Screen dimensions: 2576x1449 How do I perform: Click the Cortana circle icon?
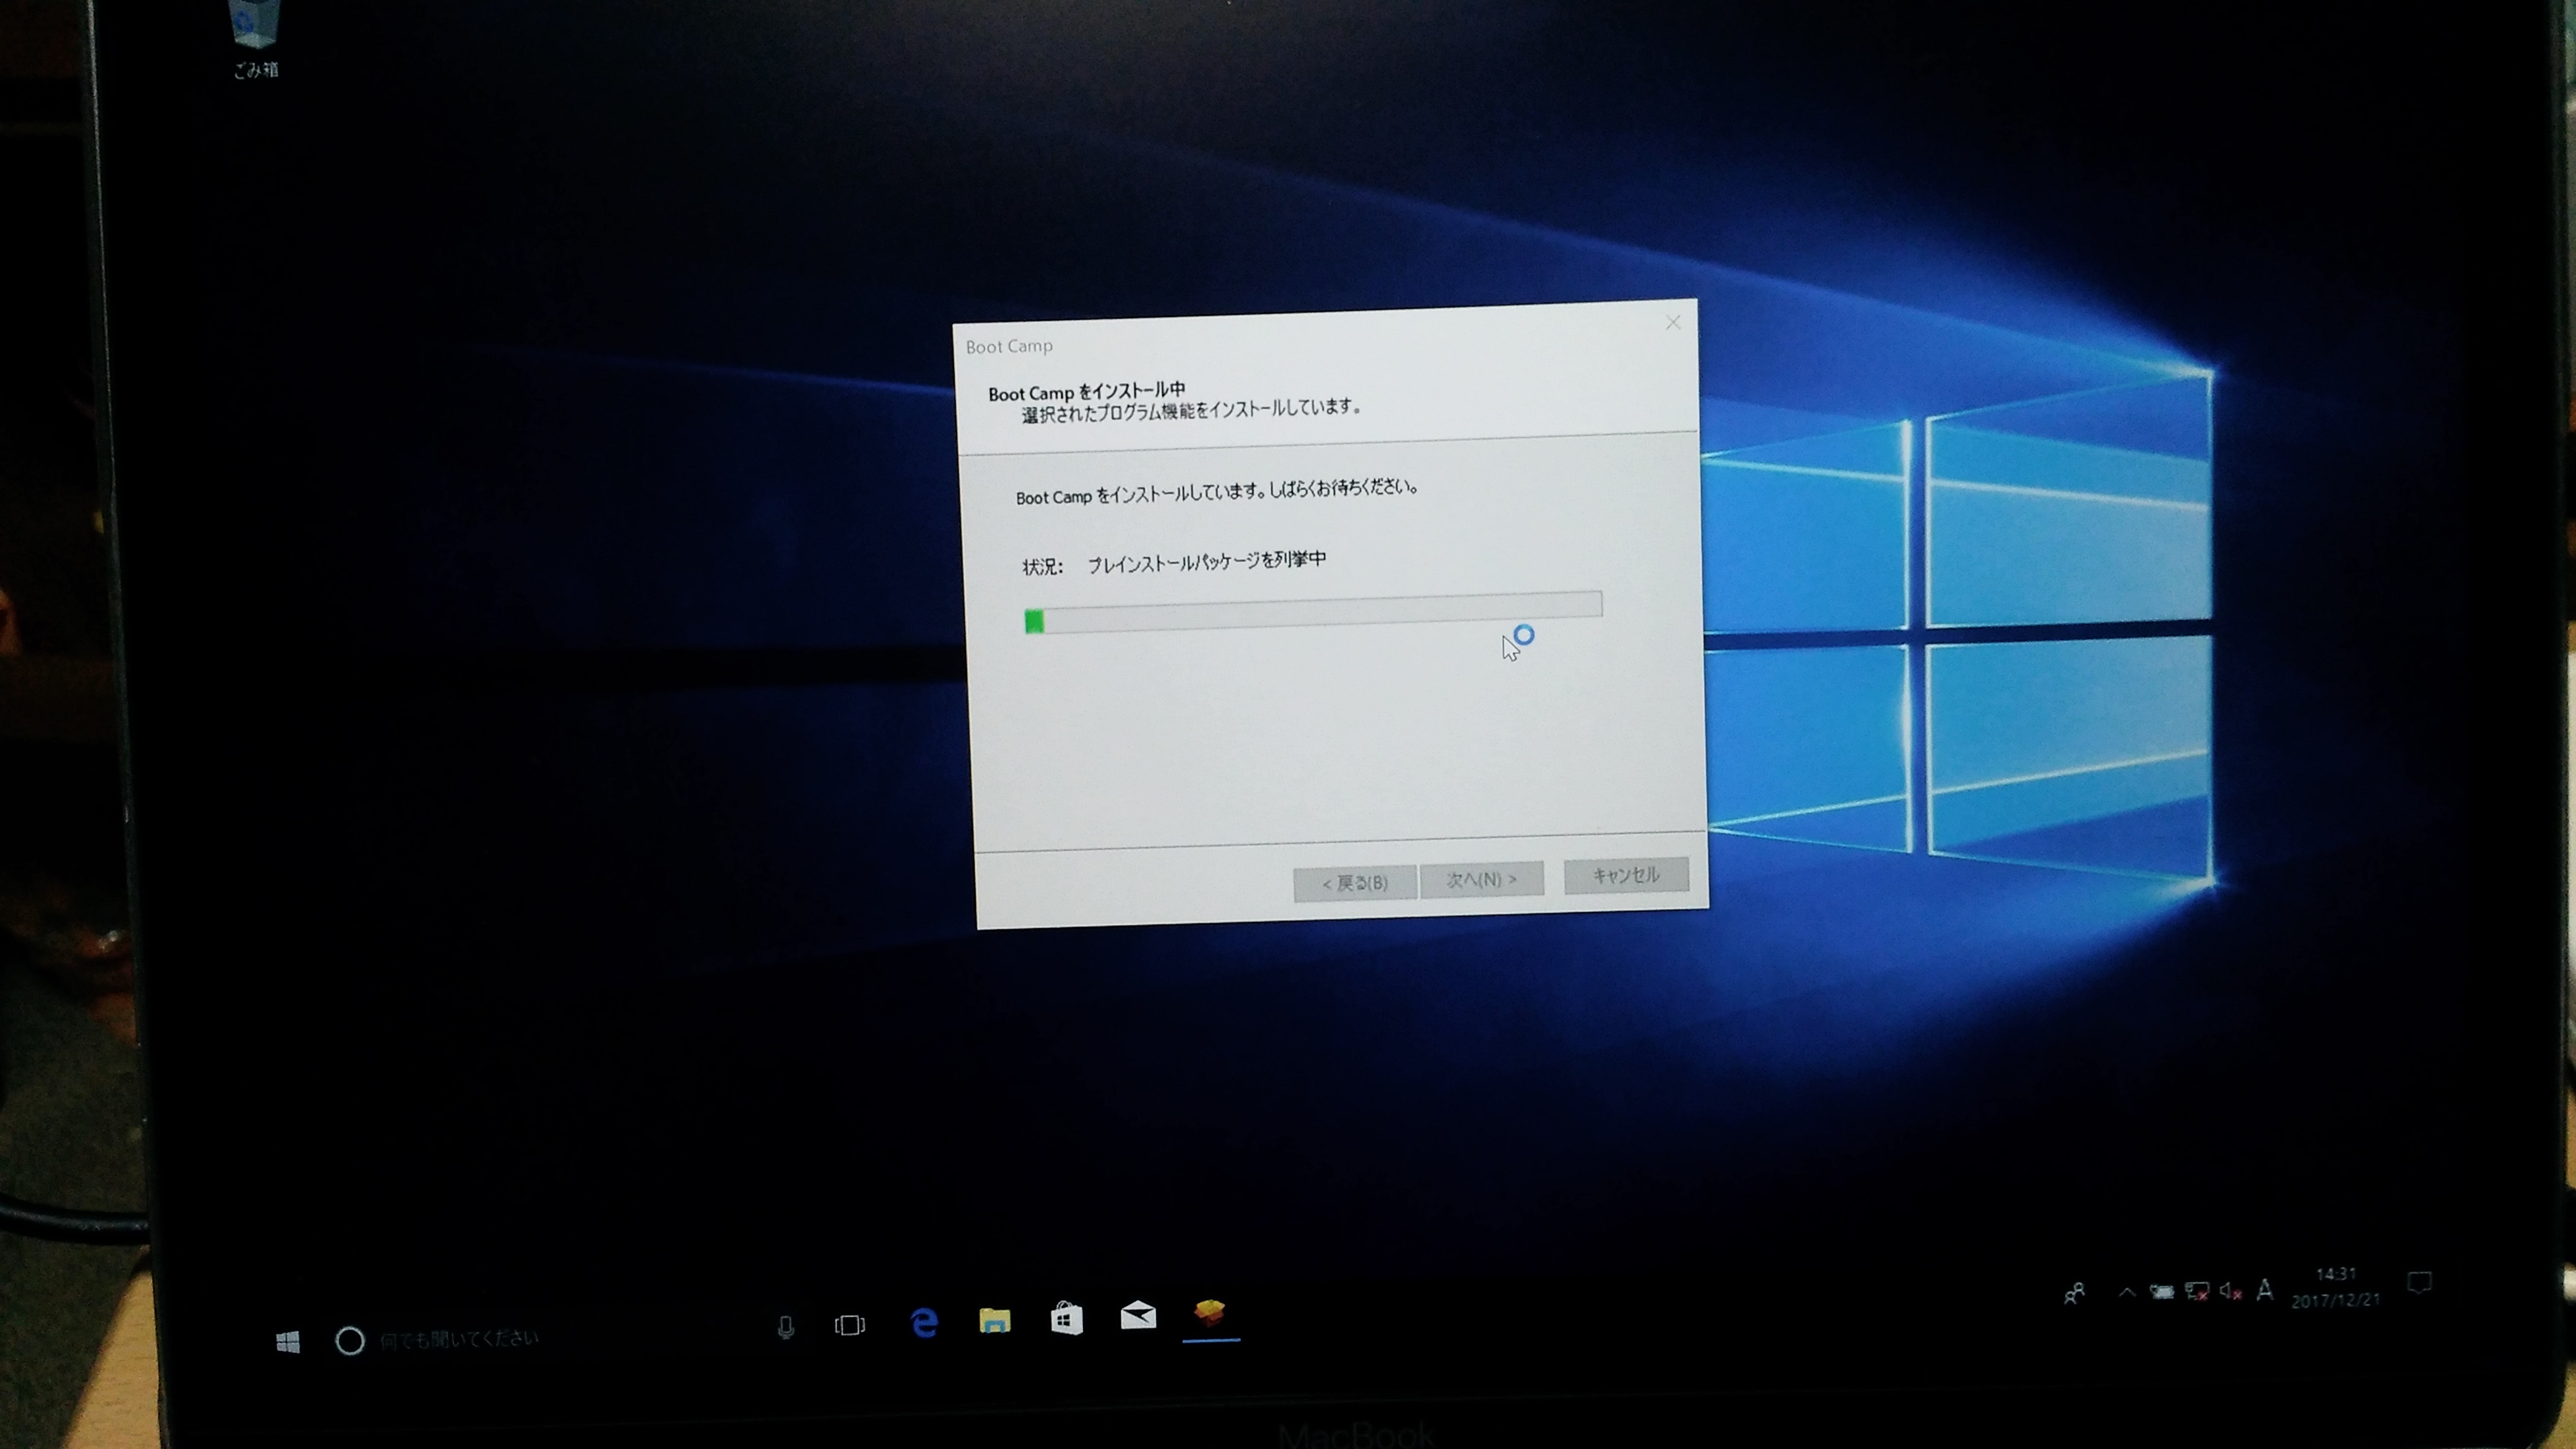coord(350,1341)
